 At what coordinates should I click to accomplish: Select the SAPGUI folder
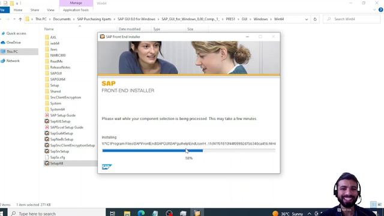click(x=56, y=73)
